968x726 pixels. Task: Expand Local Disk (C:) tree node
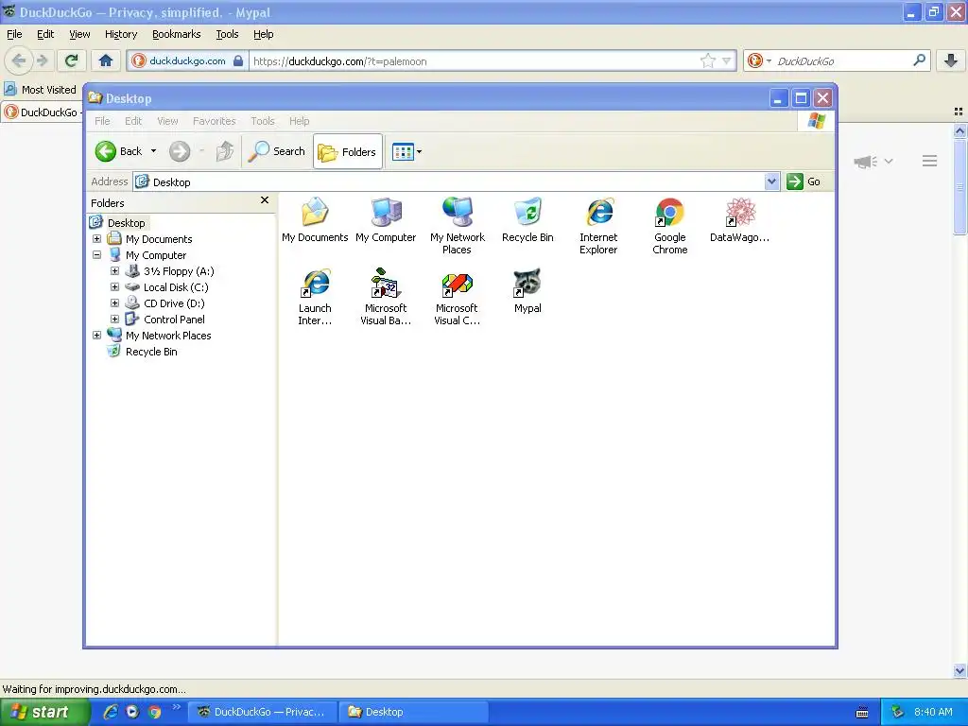coord(114,287)
